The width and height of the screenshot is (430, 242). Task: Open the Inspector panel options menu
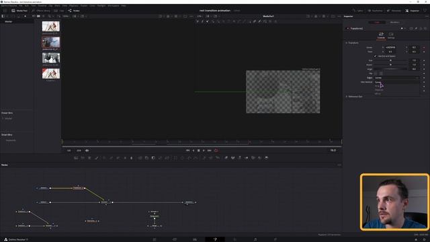pyautogui.click(x=427, y=16)
